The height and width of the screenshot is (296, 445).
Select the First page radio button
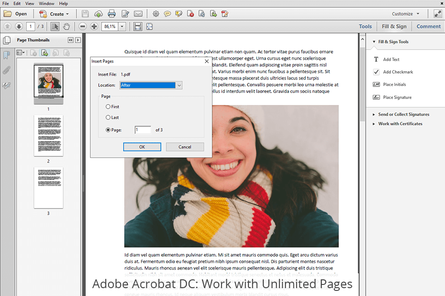pos(108,106)
